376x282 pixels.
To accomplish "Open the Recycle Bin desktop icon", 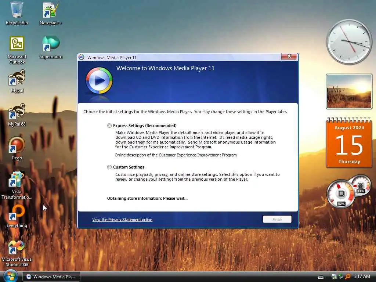I will coord(17,13).
